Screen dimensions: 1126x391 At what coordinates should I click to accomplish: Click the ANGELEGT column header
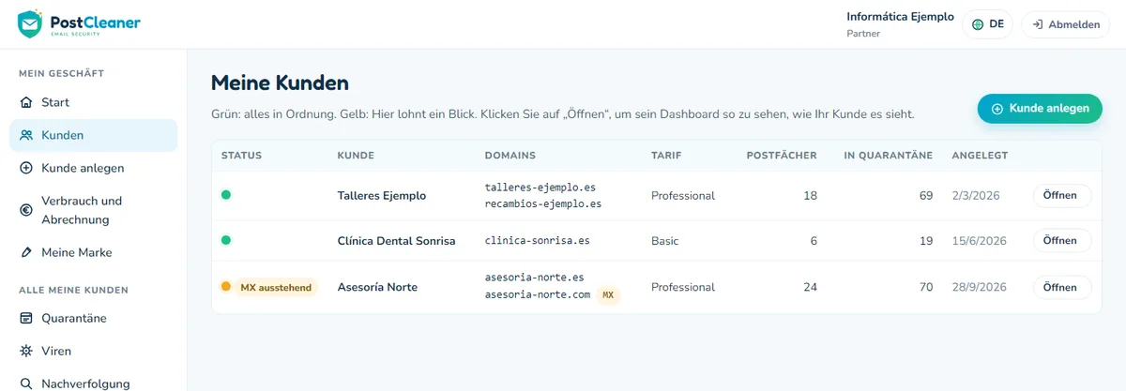980,156
